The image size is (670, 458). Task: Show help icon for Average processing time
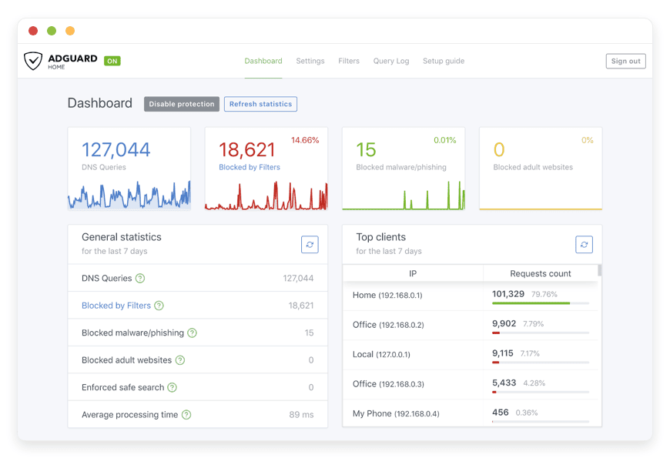(186, 414)
